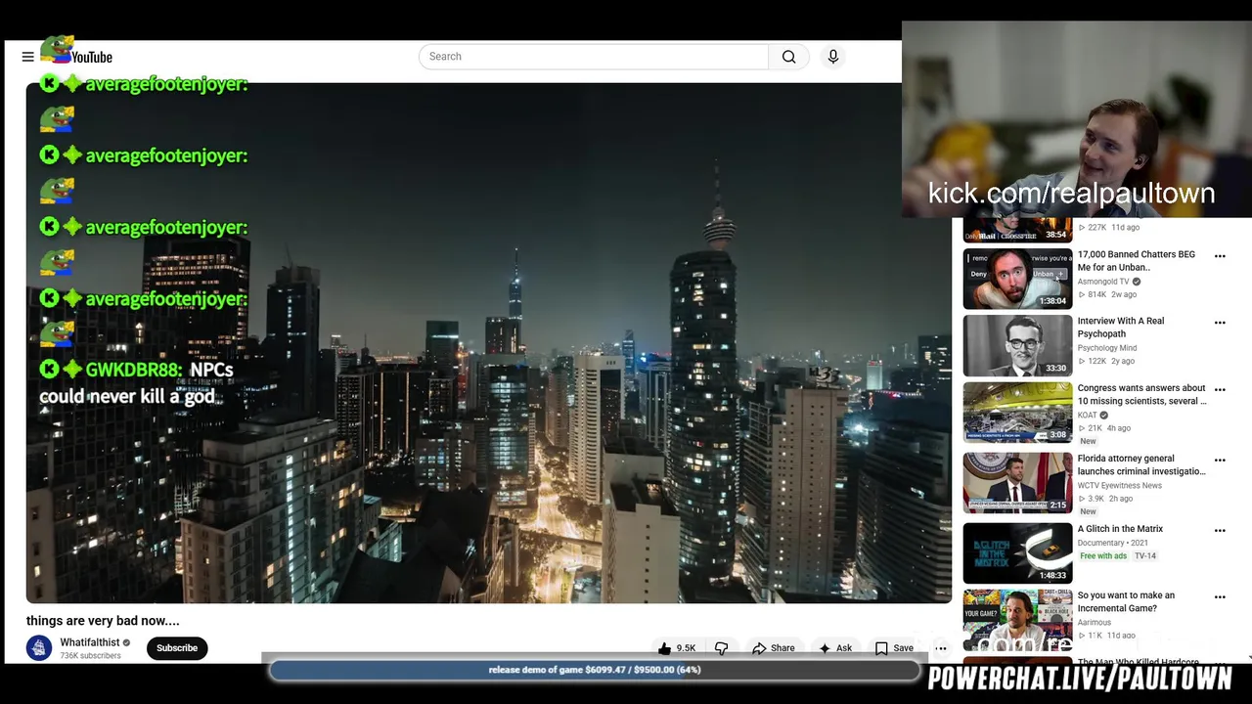1252x704 pixels.
Task: Open 'Interview With A Real Psychopath' title
Action: pyautogui.click(x=1121, y=327)
